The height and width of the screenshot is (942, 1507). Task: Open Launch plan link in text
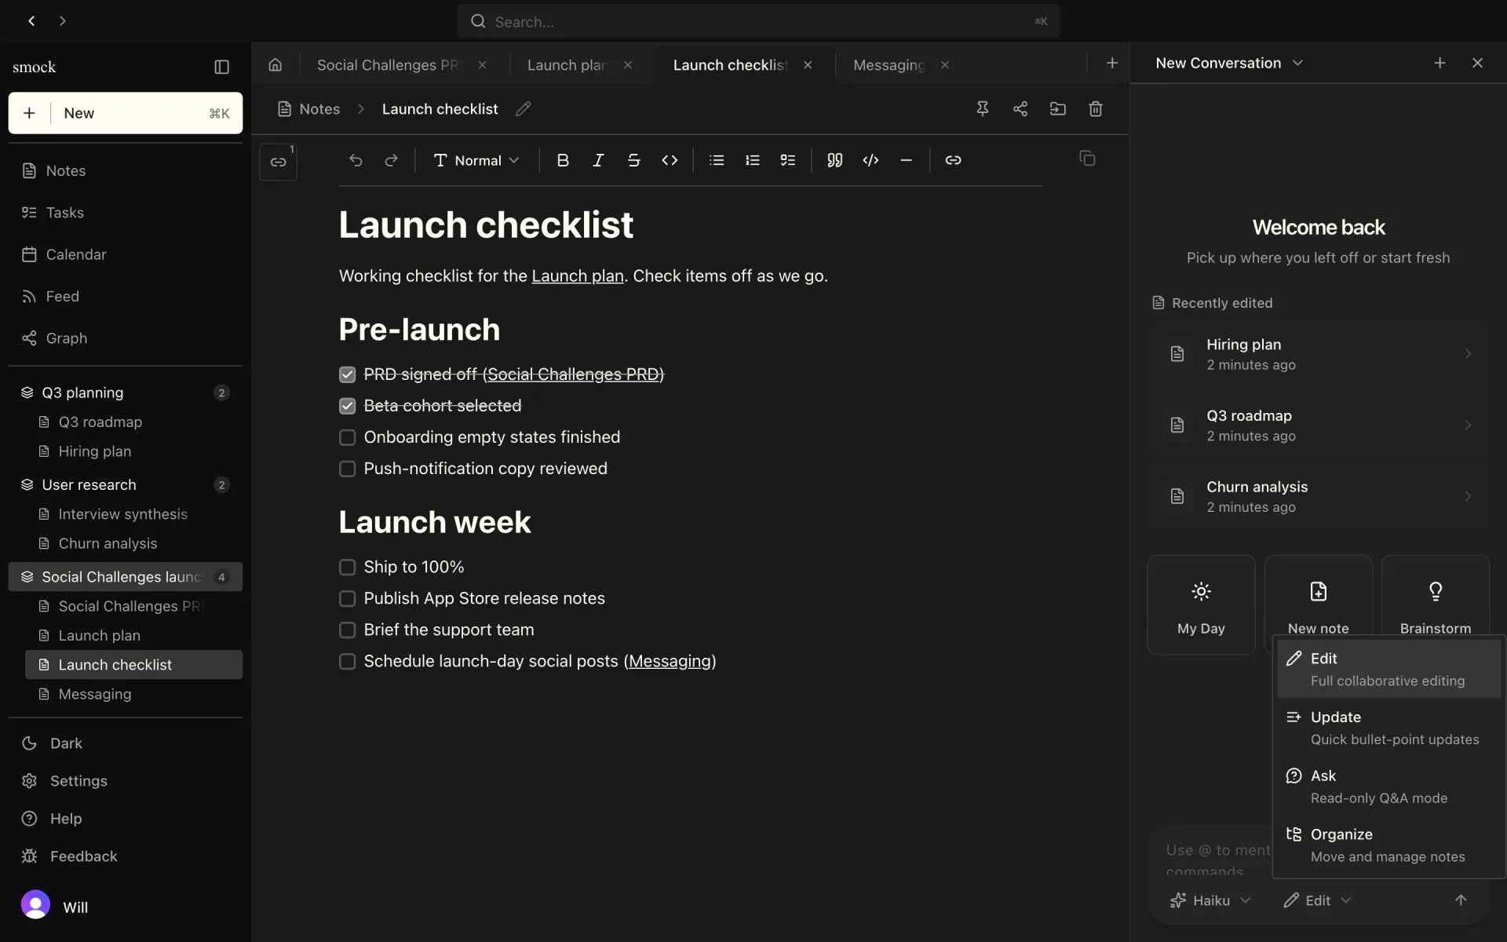578,276
